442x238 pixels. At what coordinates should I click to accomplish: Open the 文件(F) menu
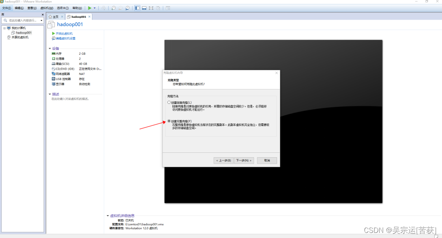pos(7,8)
